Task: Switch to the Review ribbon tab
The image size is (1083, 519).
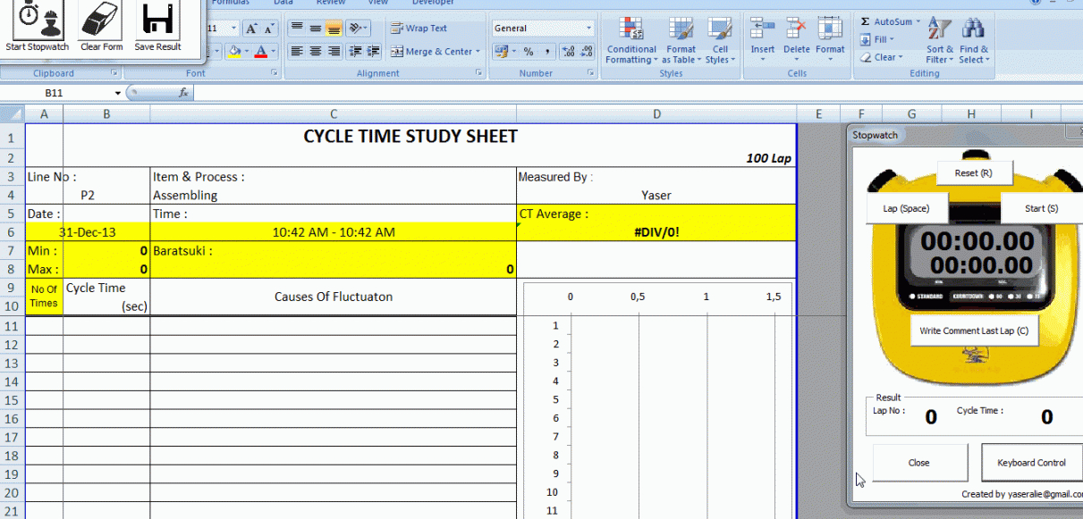Action: point(330,3)
